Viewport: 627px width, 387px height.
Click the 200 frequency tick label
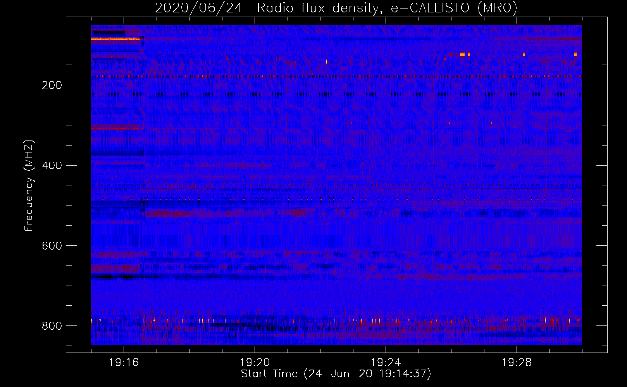(52, 85)
